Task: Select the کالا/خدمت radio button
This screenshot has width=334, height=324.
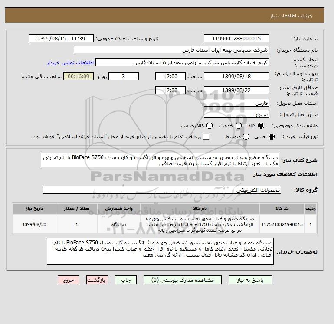Action: click(x=210, y=126)
